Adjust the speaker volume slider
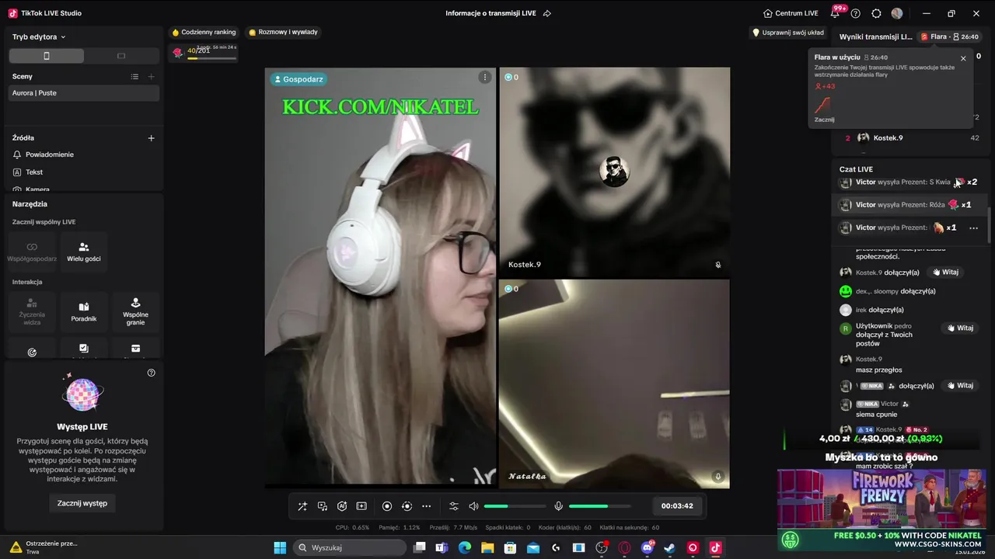This screenshot has width=995, height=559. click(x=515, y=506)
